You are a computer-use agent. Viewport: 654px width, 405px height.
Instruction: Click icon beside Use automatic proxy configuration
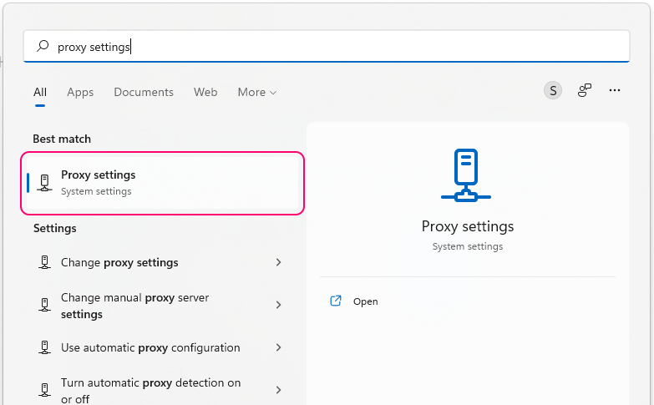coord(44,347)
